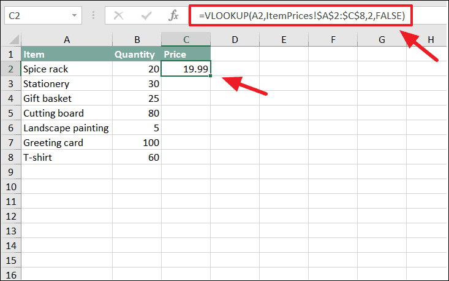
Task: Click the "Quantity" header cell
Action: (137, 54)
